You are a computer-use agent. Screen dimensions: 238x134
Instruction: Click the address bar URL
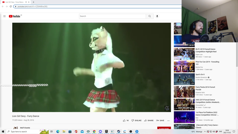(32, 6)
